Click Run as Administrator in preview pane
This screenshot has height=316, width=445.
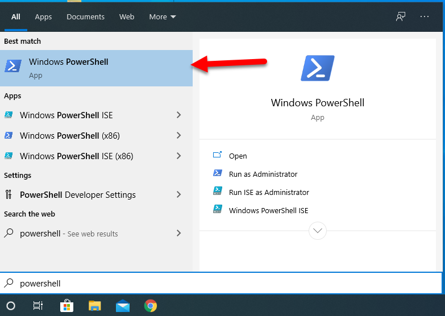263,174
